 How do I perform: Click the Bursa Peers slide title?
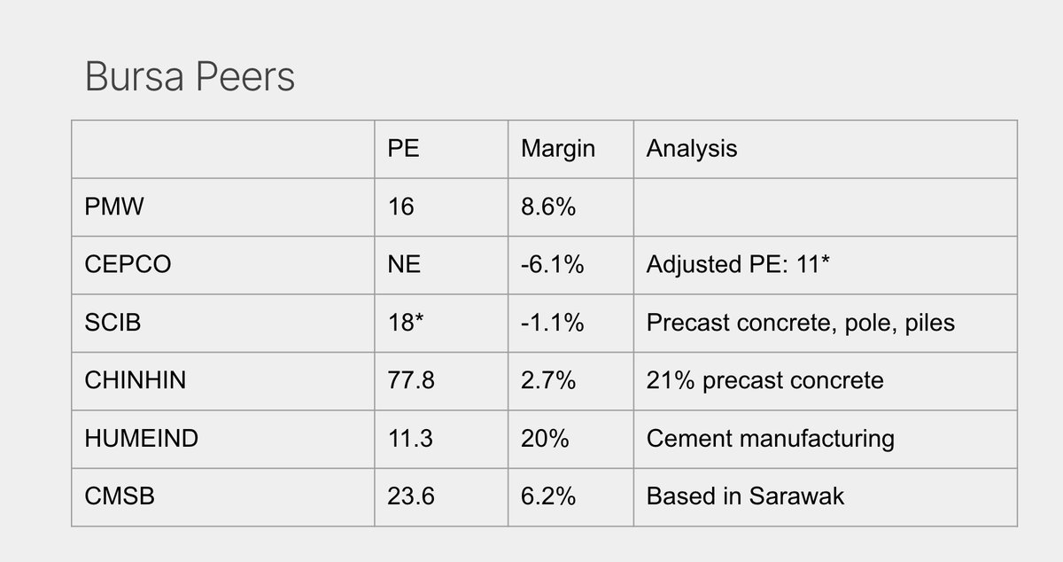tap(190, 78)
